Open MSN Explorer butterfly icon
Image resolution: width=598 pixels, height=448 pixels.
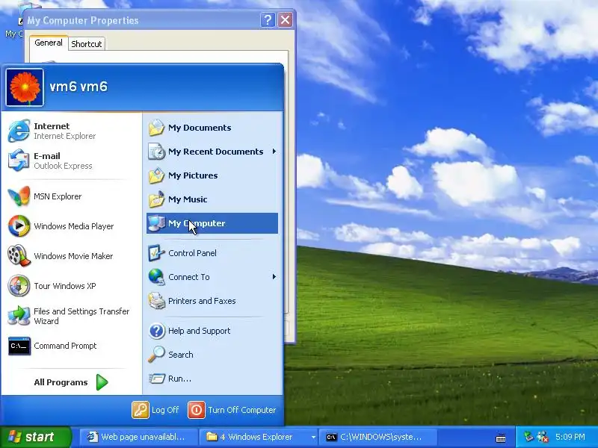coord(19,196)
